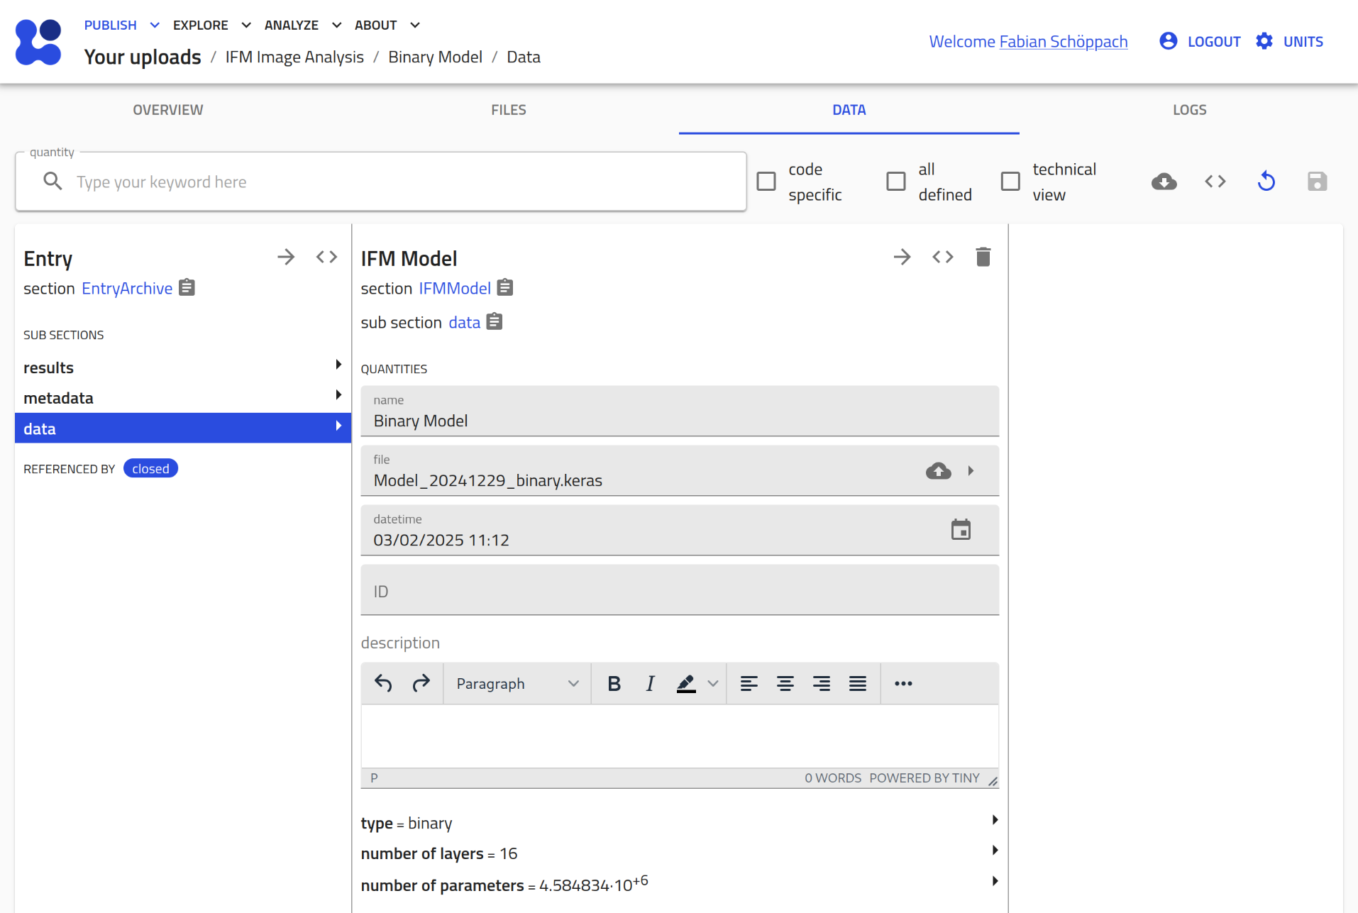
Task: Click the bold formatting button
Action: click(x=614, y=684)
